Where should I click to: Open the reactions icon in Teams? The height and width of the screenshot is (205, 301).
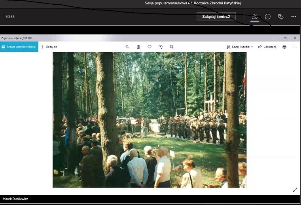(280, 17)
